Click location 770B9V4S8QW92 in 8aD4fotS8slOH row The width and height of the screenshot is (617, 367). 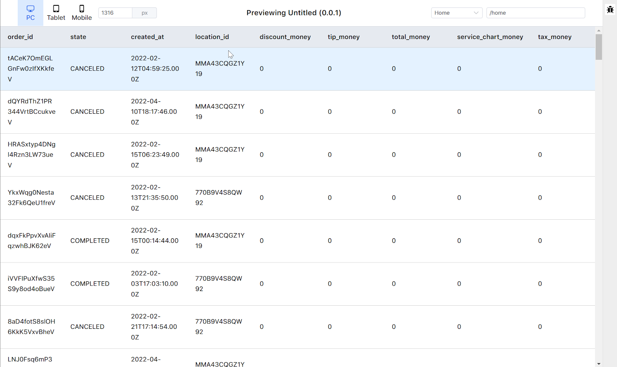tap(219, 327)
